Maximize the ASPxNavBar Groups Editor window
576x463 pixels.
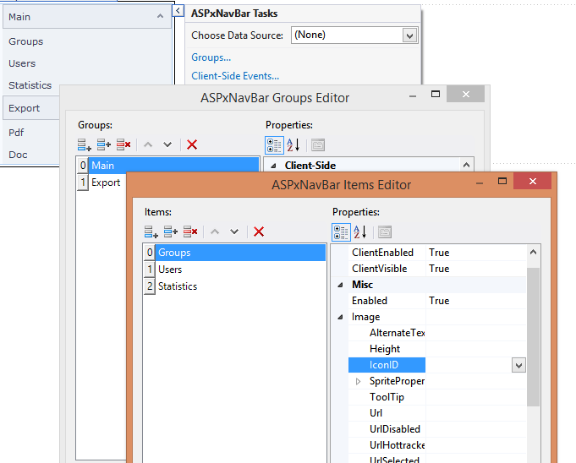436,95
